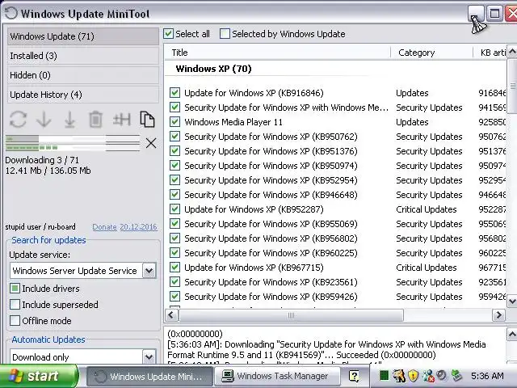Open the Update service dropdown arrow
517x388 pixels.
coord(149,271)
